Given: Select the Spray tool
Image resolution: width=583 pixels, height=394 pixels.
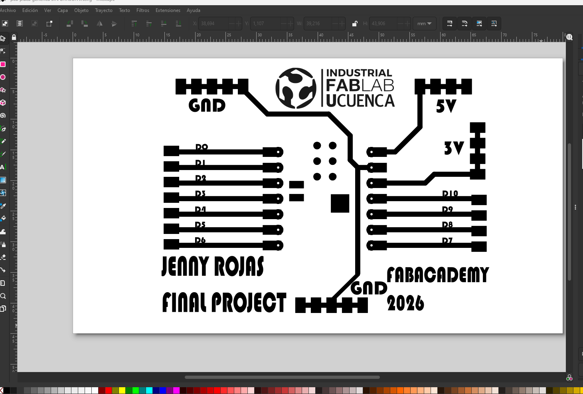Looking at the screenshot, I should 3,244.
